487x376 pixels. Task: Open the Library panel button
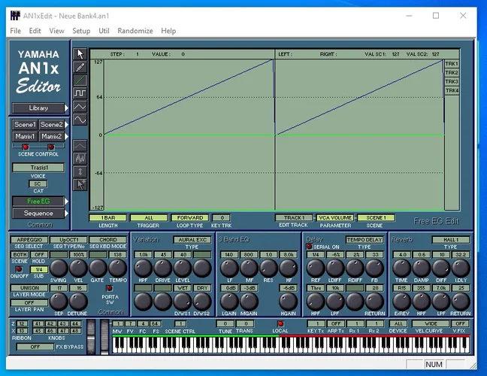click(38, 108)
